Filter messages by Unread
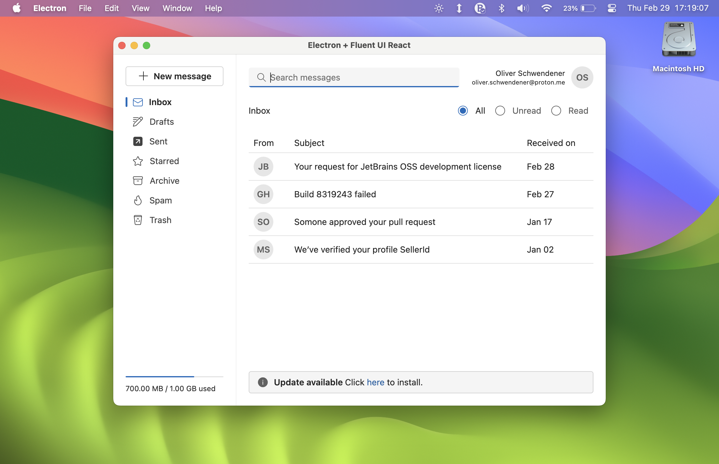The width and height of the screenshot is (719, 464). (x=500, y=111)
